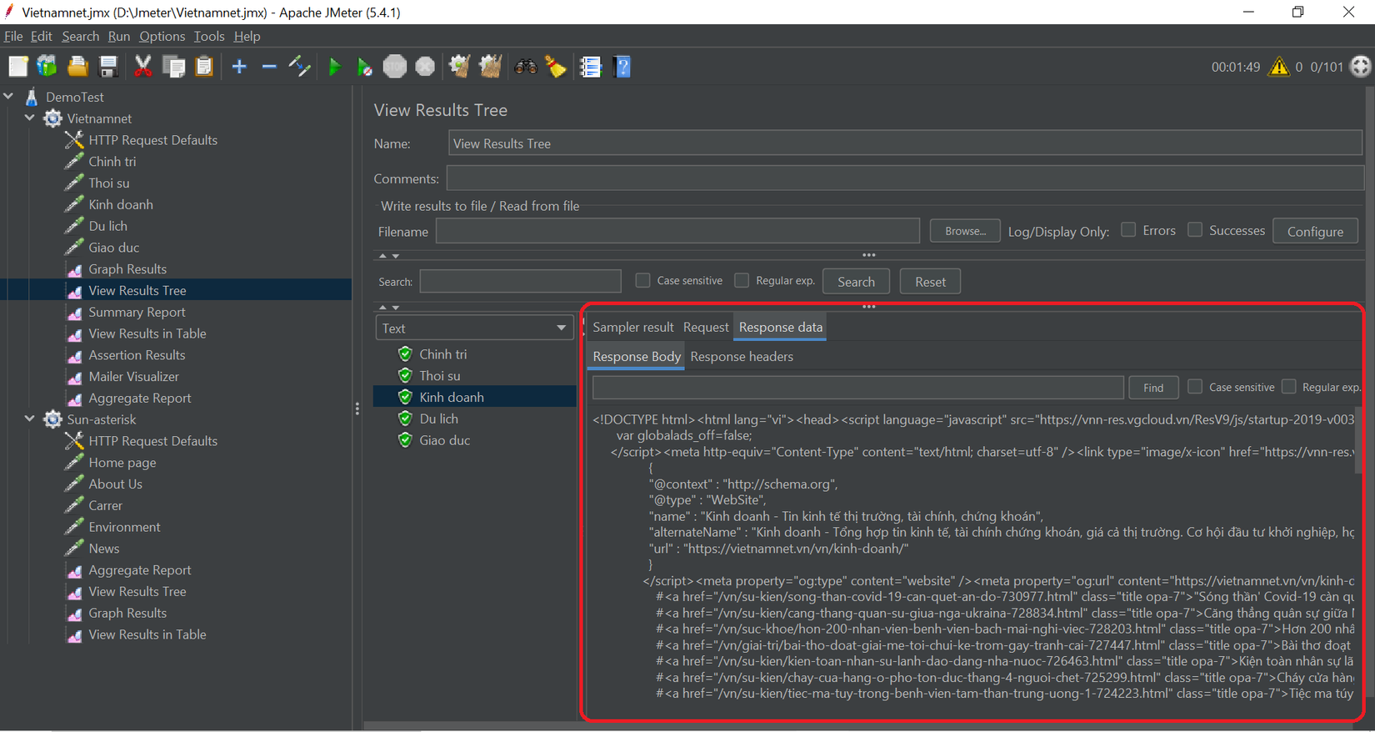The image size is (1375, 732).
Task: Enable Regular exp. beside the Search button
Action: click(x=742, y=281)
